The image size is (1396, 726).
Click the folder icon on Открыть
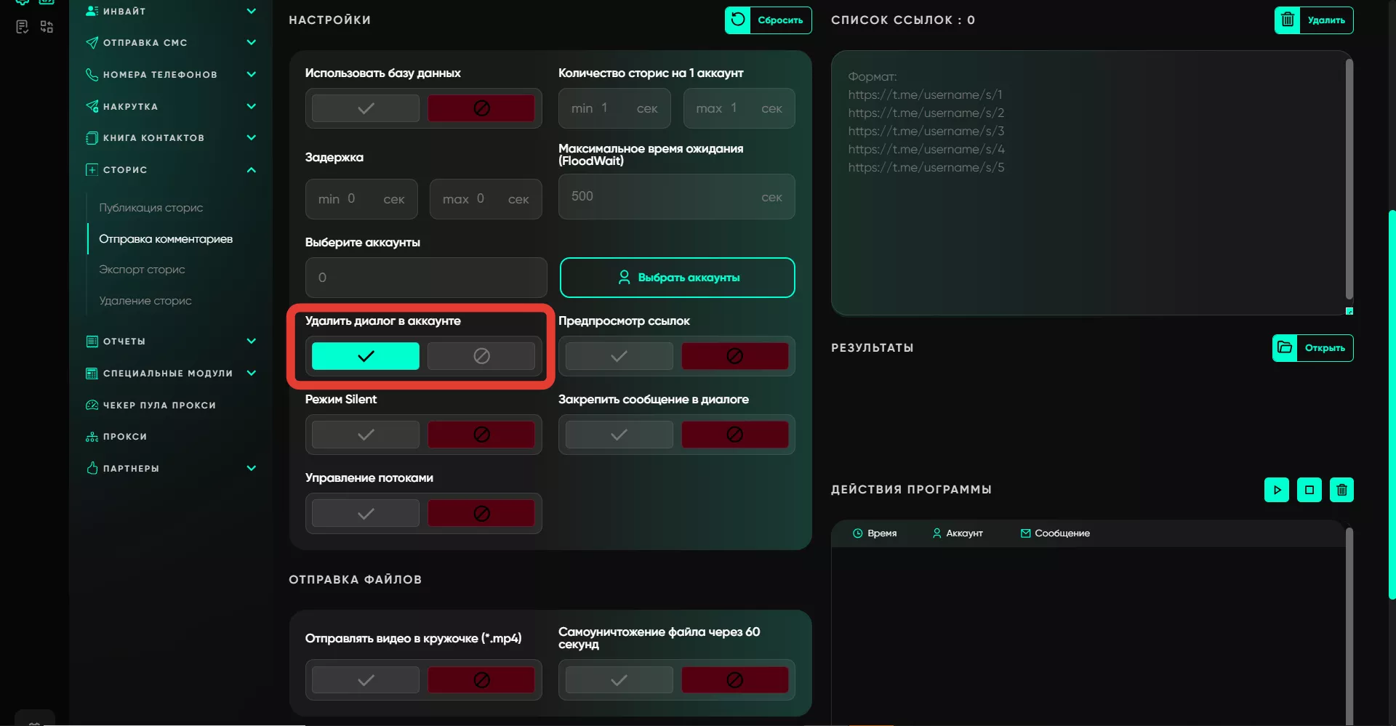[x=1285, y=347]
